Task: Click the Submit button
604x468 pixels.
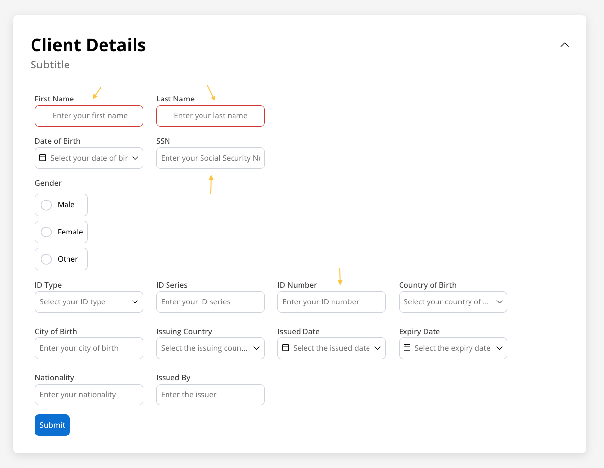Action: click(x=52, y=425)
